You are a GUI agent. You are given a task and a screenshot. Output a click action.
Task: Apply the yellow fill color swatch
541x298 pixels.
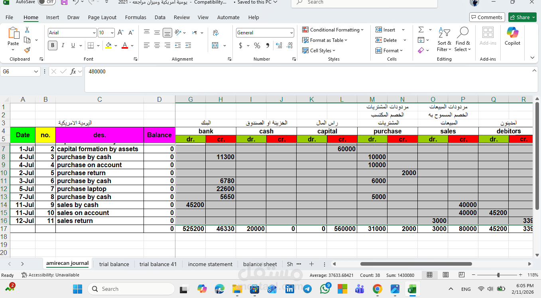108,45
